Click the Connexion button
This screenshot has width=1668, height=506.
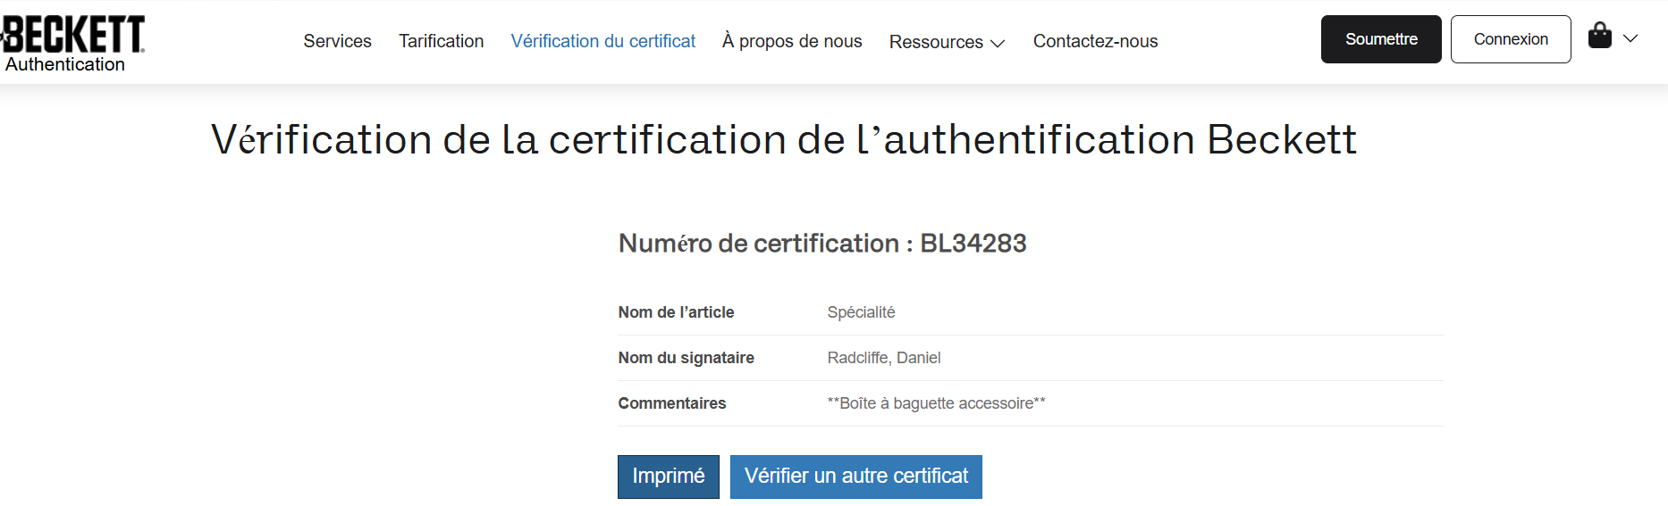click(x=1511, y=39)
